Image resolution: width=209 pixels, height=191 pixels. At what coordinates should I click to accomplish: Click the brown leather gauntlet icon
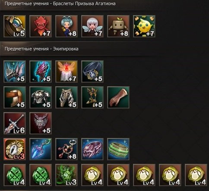click(x=118, y=97)
